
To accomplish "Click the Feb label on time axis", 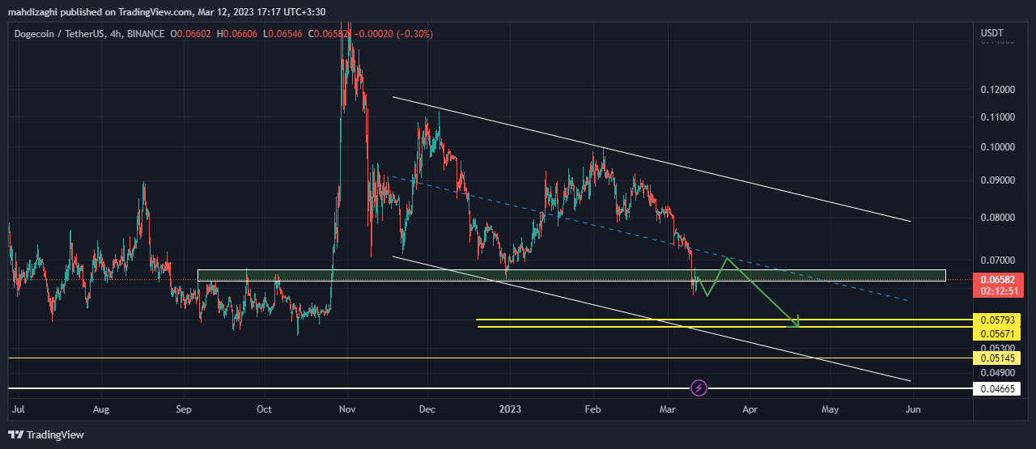I will [593, 409].
